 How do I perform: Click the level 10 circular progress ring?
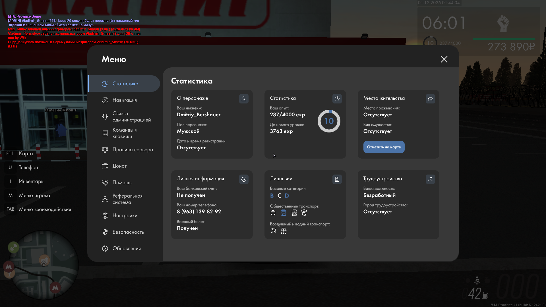tap(329, 121)
